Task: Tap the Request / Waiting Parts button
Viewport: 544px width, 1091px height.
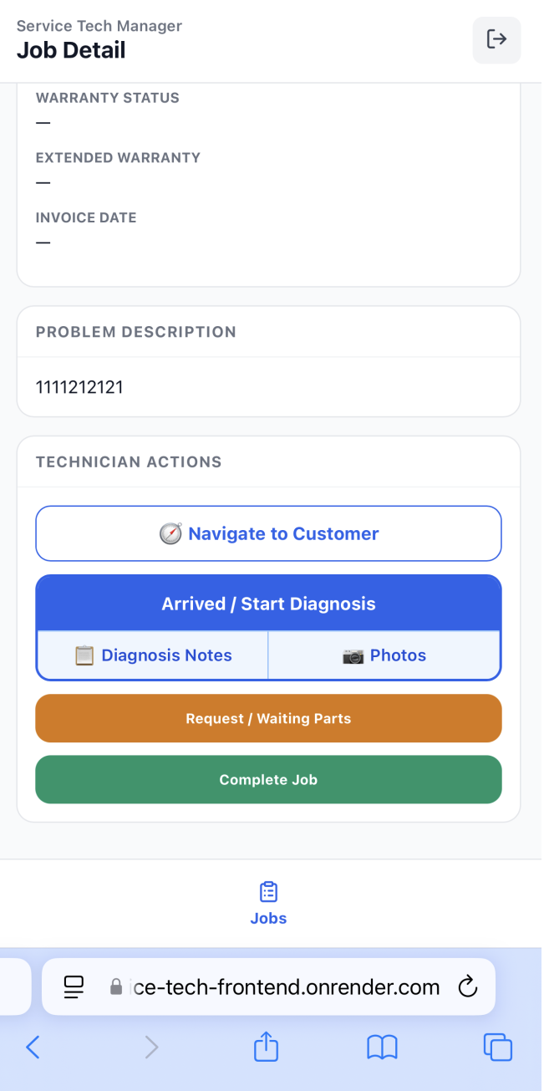Action: [267, 718]
